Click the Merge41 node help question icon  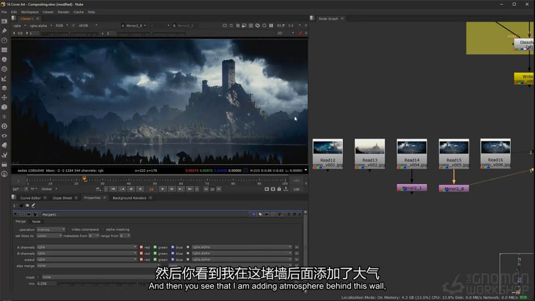tap(288, 214)
